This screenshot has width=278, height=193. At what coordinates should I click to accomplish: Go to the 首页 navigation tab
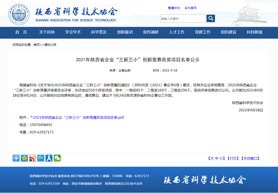tap(21, 32)
